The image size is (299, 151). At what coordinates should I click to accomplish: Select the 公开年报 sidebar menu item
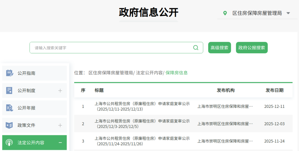click(27, 108)
